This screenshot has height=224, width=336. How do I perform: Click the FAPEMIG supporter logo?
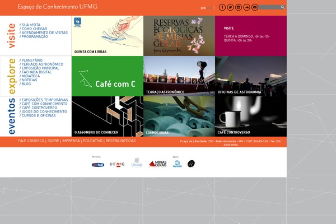point(177,164)
